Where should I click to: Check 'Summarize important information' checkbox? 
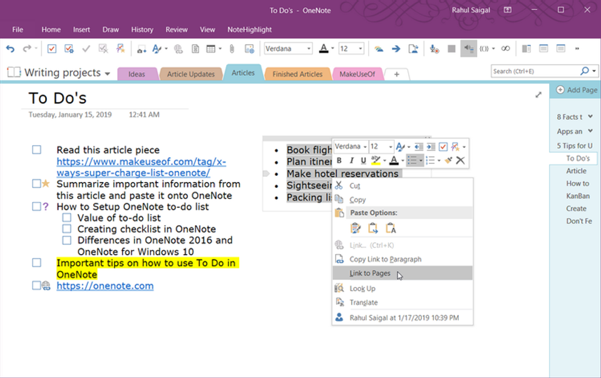click(x=36, y=184)
